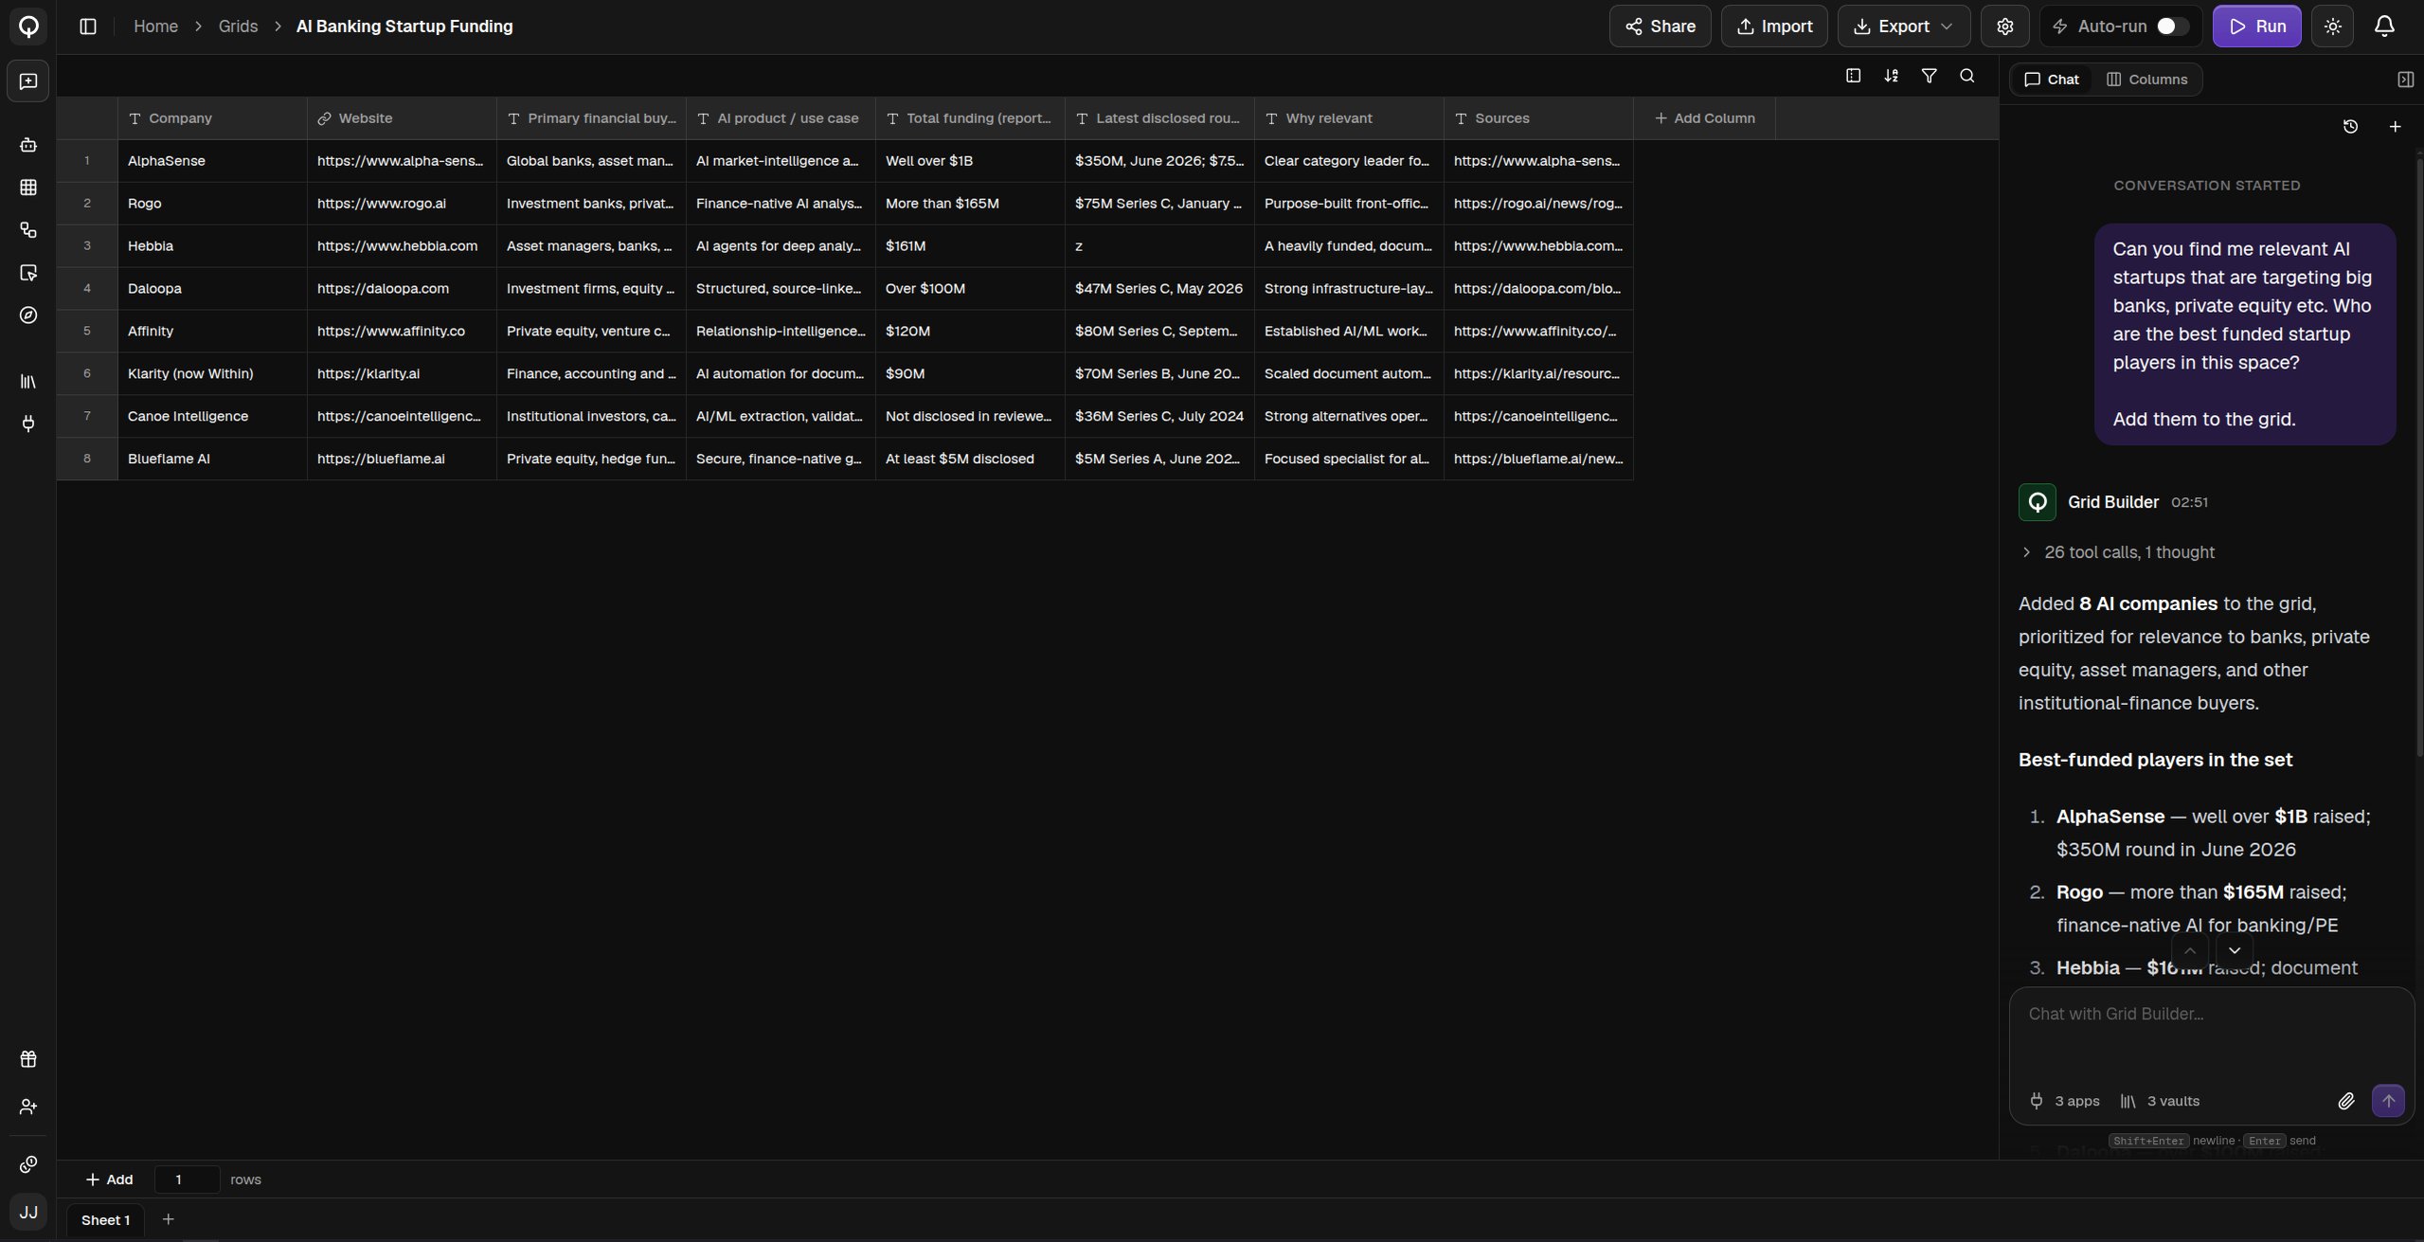2424x1242 pixels.
Task: Click the rows count input field
Action: 187,1179
